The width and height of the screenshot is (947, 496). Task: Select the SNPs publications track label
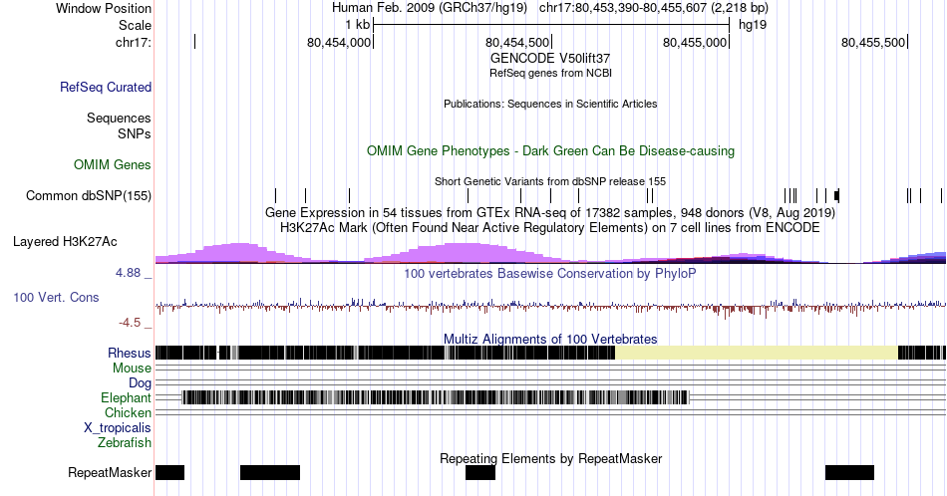(135, 133)
